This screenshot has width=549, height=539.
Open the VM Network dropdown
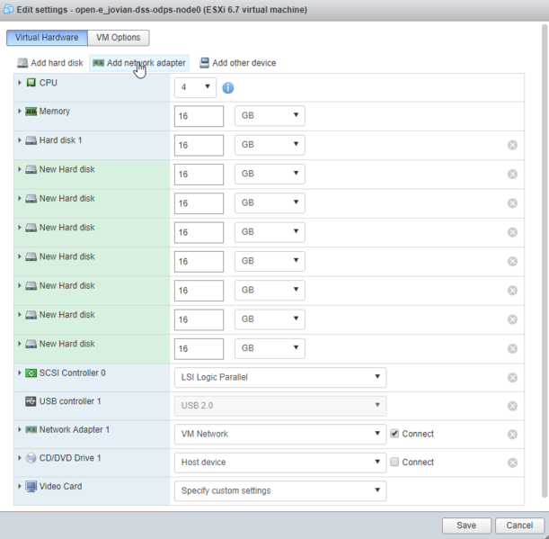coord(280,434)
